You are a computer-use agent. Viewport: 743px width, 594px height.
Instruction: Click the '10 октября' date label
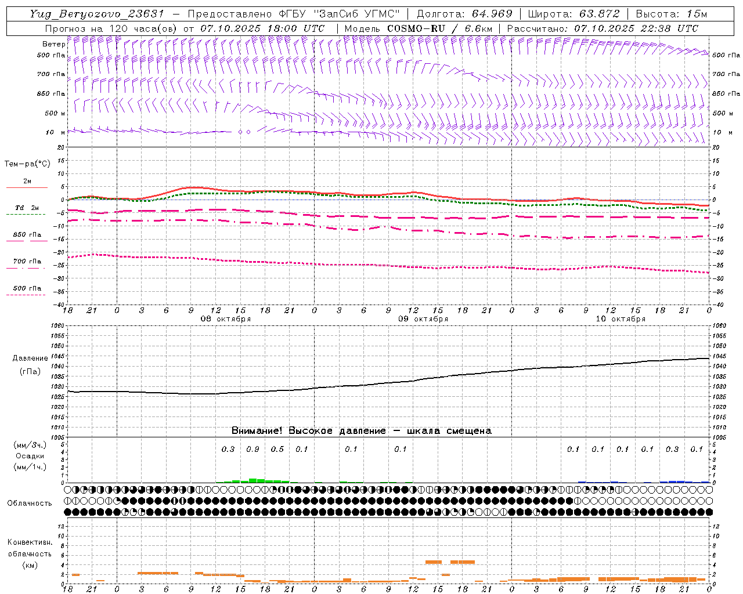tap(621, 319)
